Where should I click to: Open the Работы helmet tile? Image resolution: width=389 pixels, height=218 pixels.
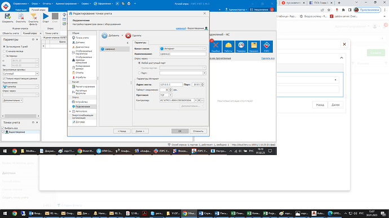(x=228, y=47)
